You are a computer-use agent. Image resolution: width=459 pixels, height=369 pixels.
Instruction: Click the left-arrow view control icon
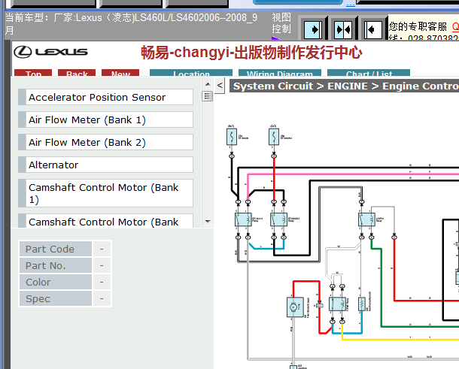click(x=373, y=29)
